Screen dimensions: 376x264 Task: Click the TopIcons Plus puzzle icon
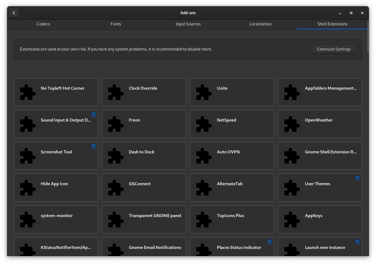pyautogui.click(x=204, y=220)
